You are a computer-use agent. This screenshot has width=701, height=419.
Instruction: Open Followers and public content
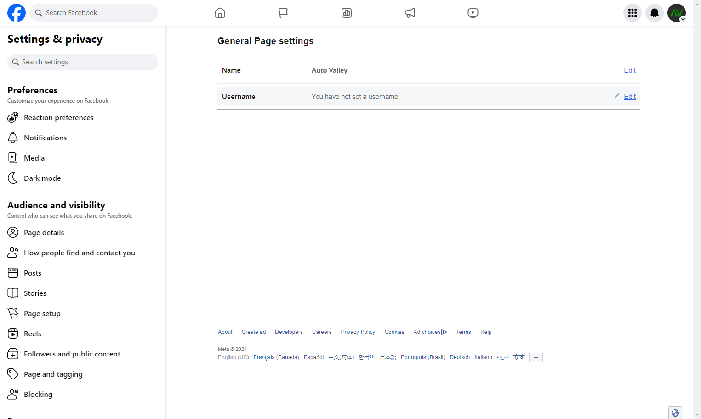coord(83,354)
